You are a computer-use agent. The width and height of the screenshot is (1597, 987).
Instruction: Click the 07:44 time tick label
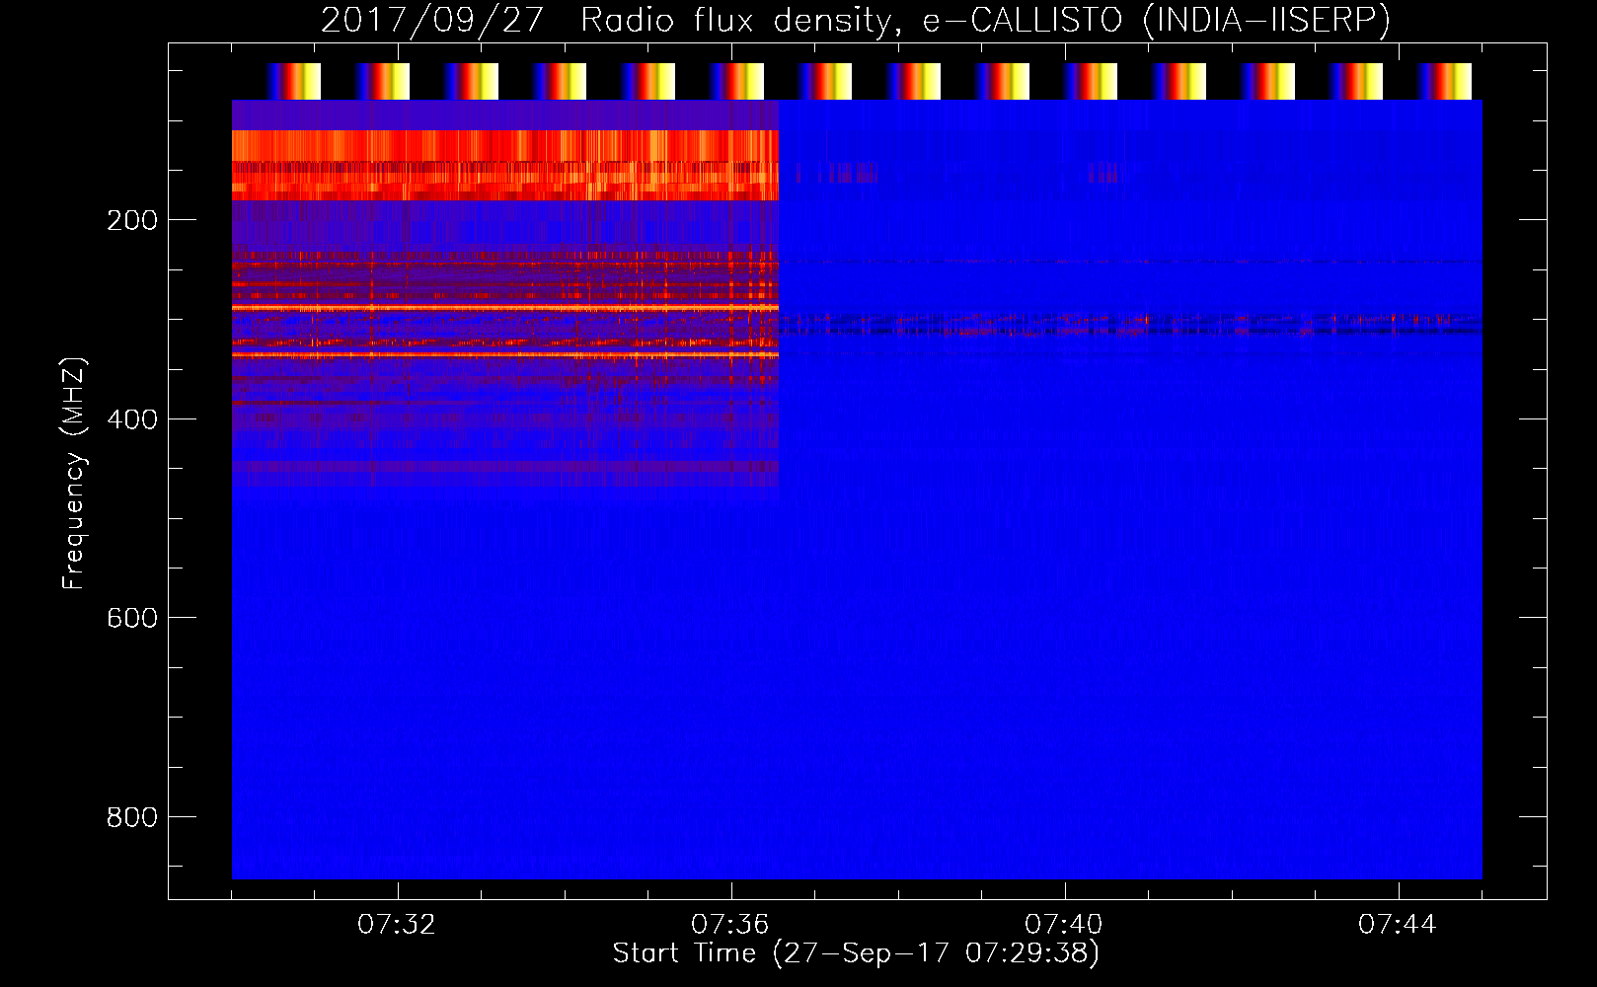1398,925
